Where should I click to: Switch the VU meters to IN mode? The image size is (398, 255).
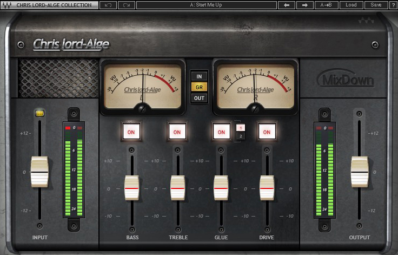coord(199,76)
